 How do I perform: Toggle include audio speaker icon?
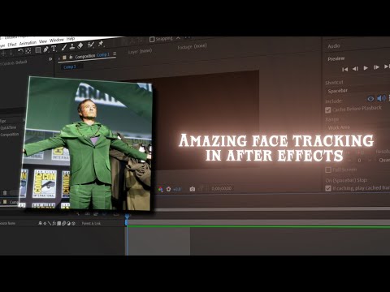(381, 98)
